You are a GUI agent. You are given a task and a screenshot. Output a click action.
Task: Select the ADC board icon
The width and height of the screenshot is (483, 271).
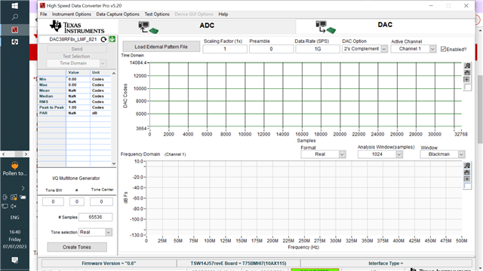coord(148,27)
